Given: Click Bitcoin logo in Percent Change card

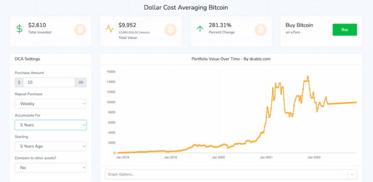Looking at the screenshot, I should (261, 30).
